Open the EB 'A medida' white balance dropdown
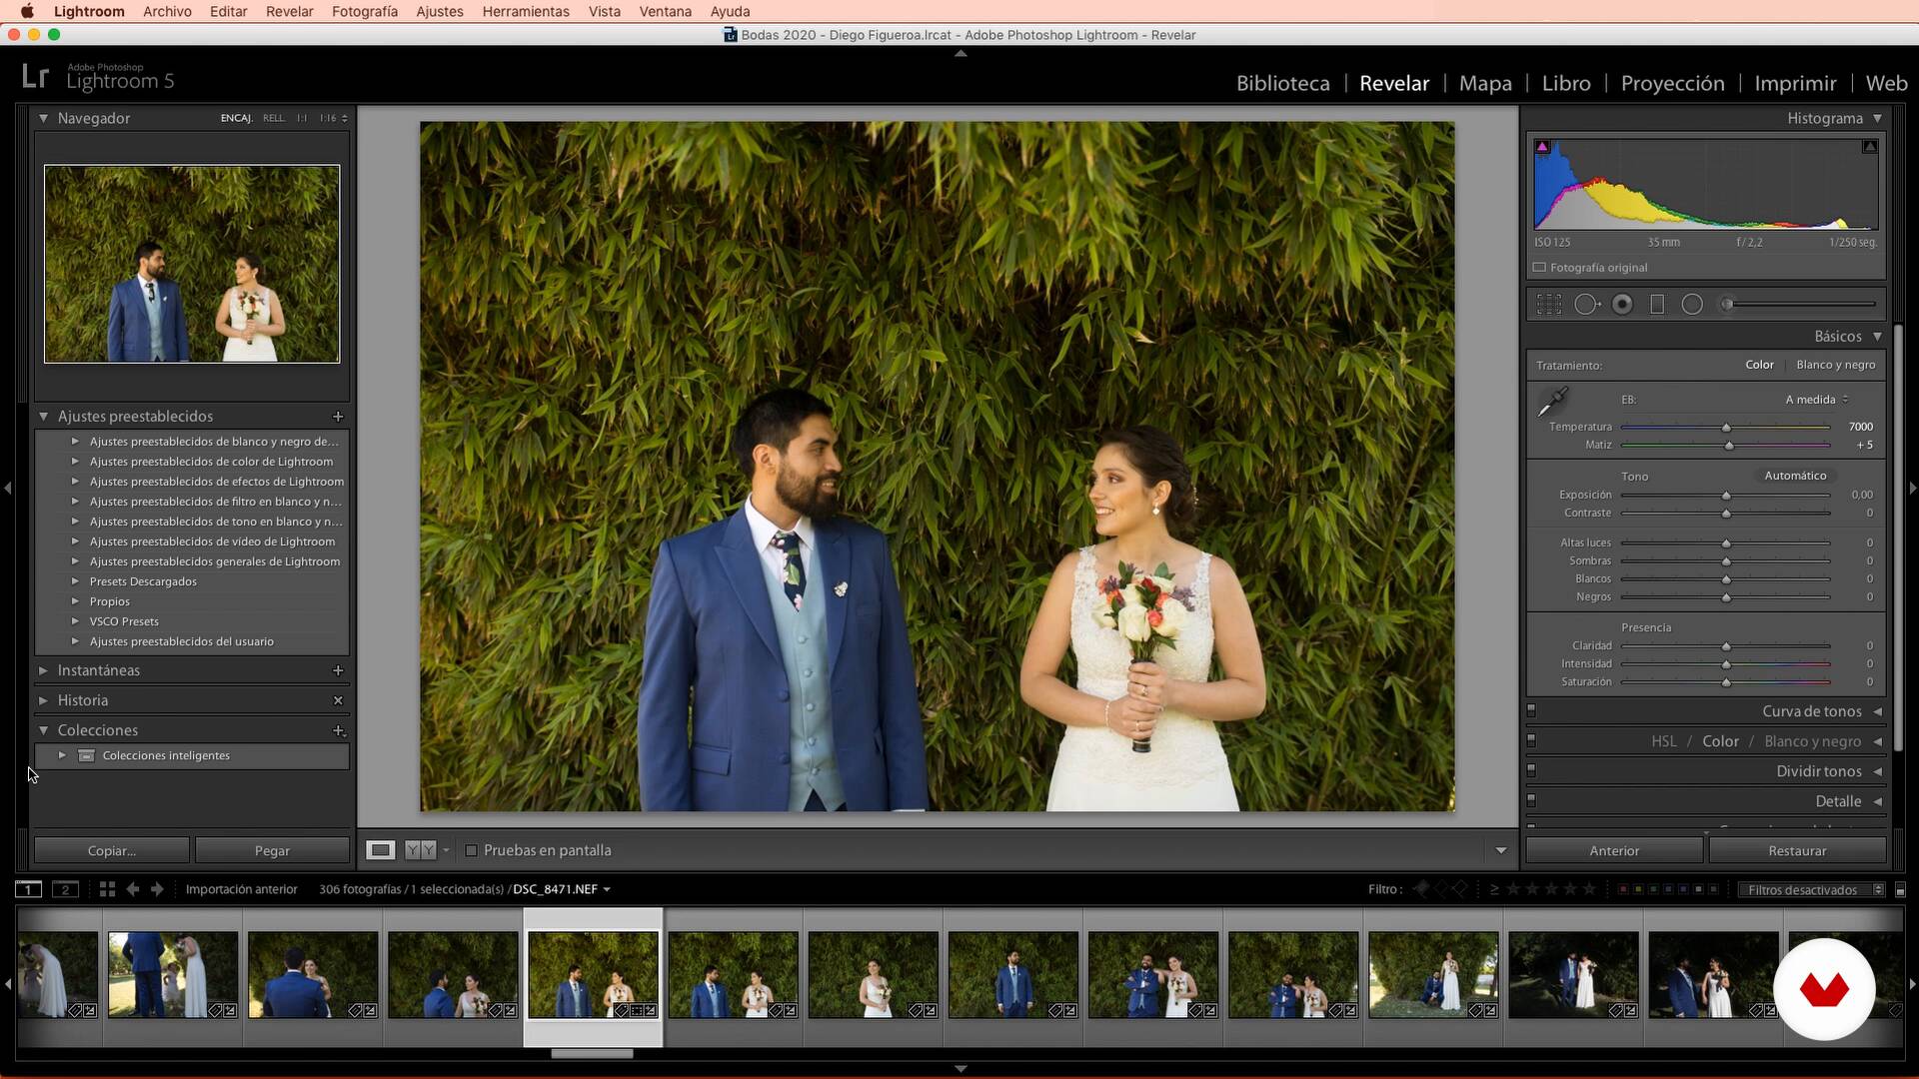The width and height of the screenshot is (1919, 1079). (1816, 400)
